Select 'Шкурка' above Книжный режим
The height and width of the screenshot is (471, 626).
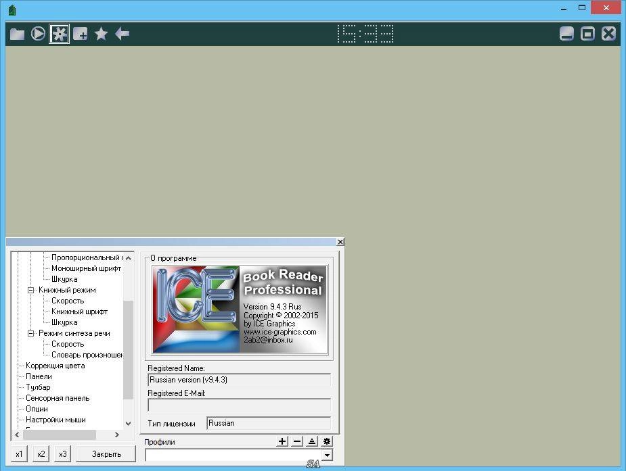64,279
